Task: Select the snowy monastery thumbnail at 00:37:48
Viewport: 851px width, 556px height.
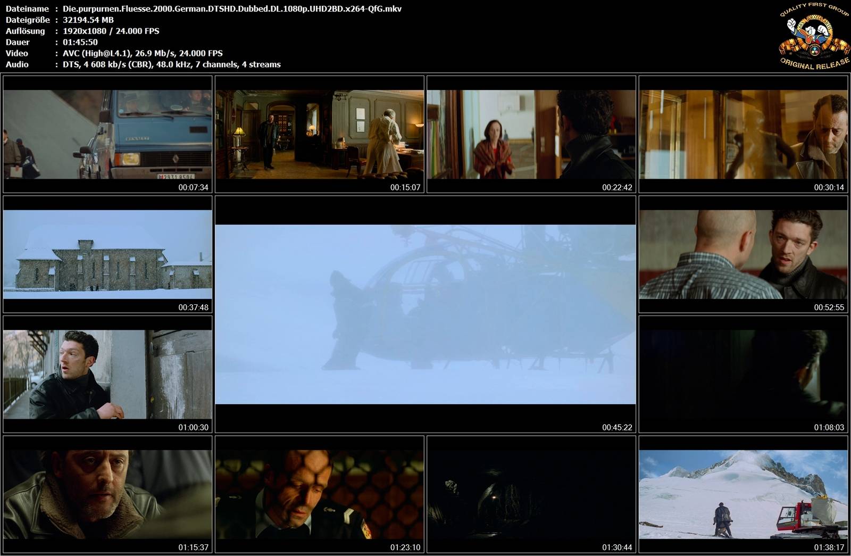Action: coord(107,254)
